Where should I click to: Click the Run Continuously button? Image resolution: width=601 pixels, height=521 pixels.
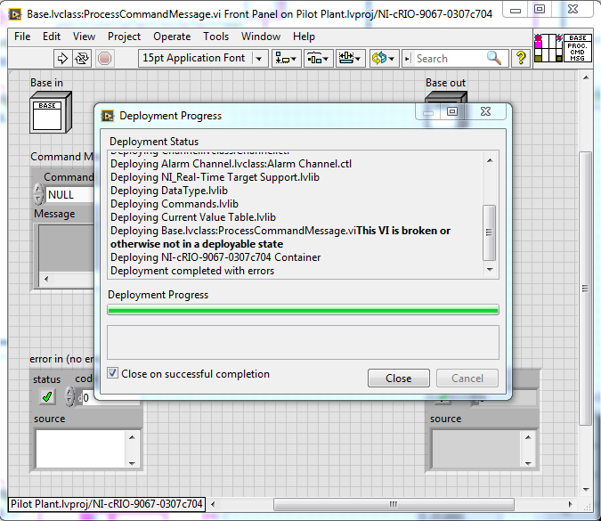82,59
